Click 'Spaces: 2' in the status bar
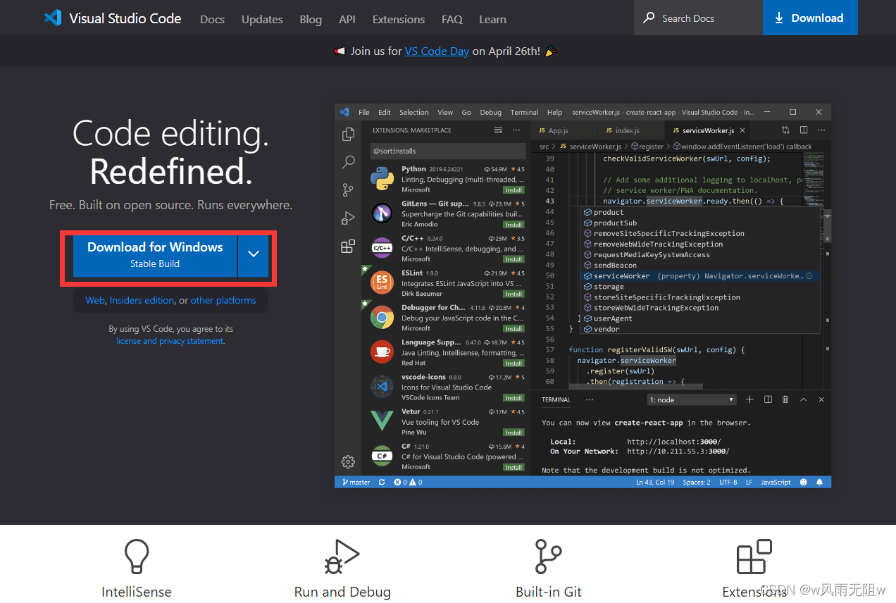 click(697, 483)
